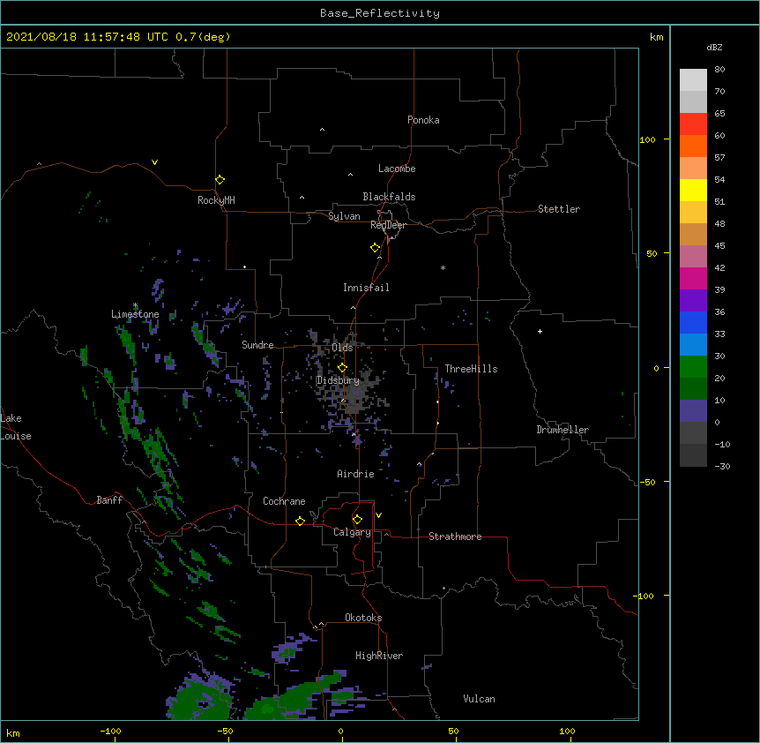Click the Didsbury town label
The height and width of the screenshot is (743, 760).
click(x=338, y=380)
